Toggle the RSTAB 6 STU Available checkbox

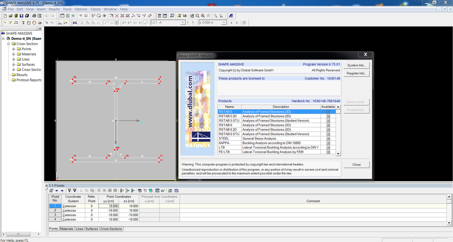click(x=328, y=134)
